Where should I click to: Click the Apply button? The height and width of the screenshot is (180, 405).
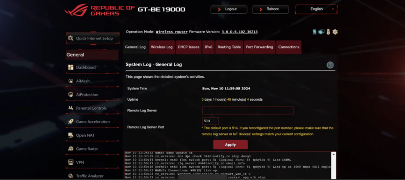[230, 145]
